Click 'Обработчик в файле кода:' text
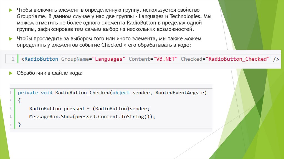 (50, 73)
